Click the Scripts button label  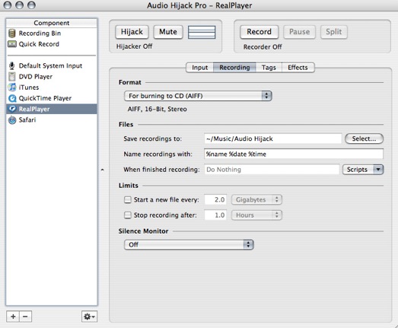(x=357, y=170)
